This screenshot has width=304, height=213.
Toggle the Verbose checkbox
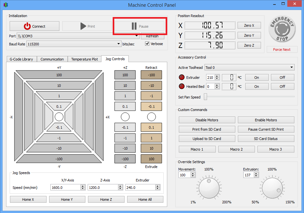[x=147, y=44]
